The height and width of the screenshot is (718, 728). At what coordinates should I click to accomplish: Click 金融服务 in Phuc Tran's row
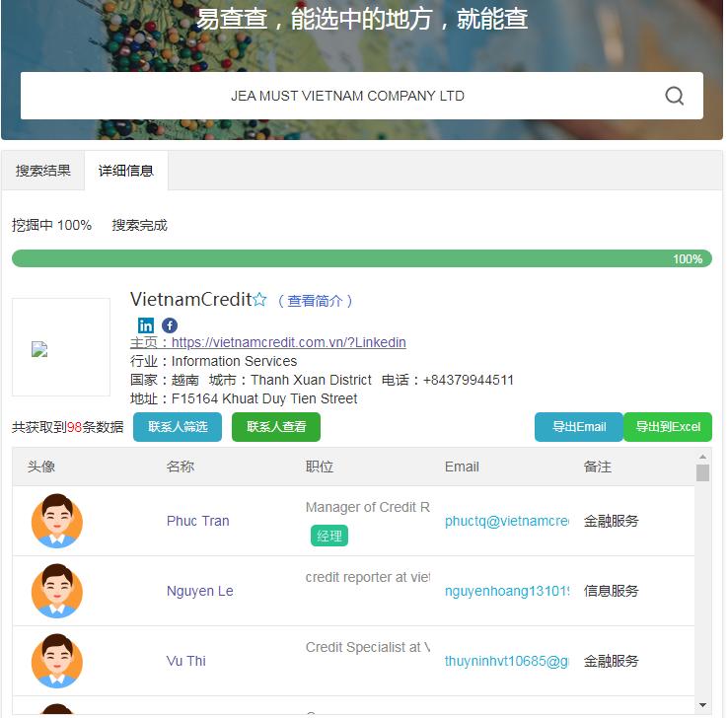[x=611, y=521]
